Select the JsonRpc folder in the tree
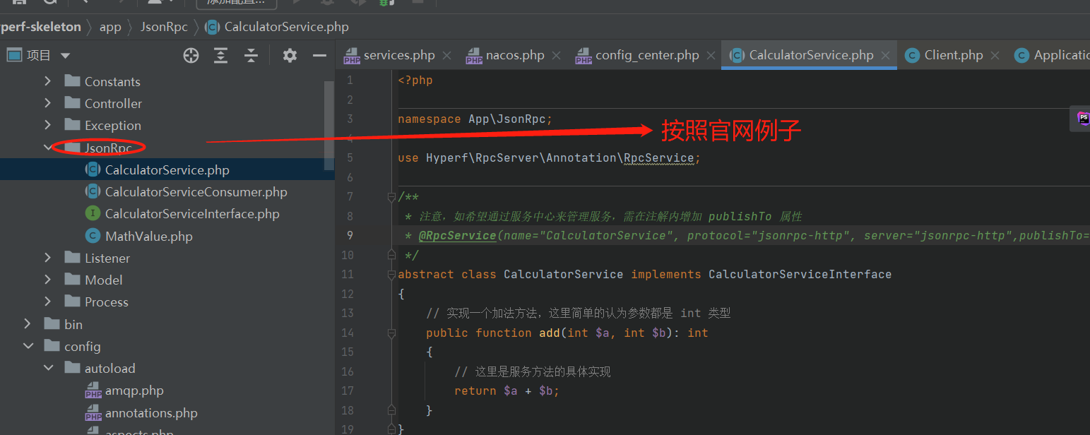Screen dimensions: 1090x435 click(108, 148)
